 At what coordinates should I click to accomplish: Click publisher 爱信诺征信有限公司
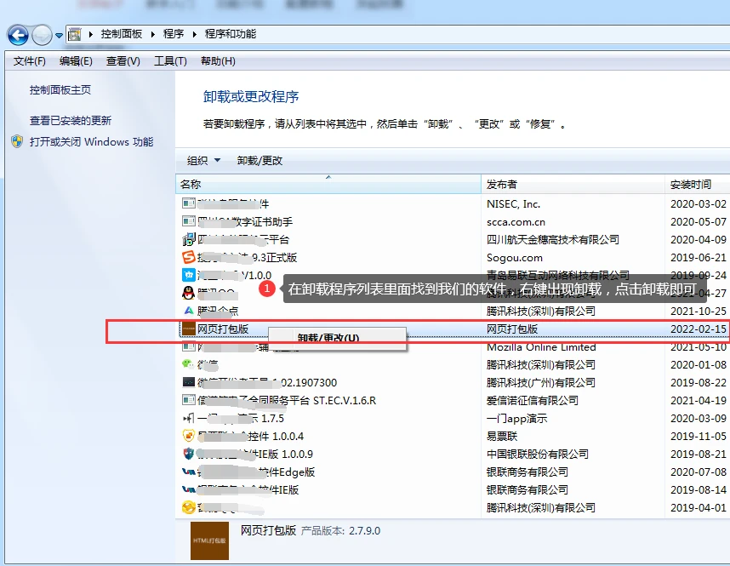pyautogui.click(x=532, y=401)
